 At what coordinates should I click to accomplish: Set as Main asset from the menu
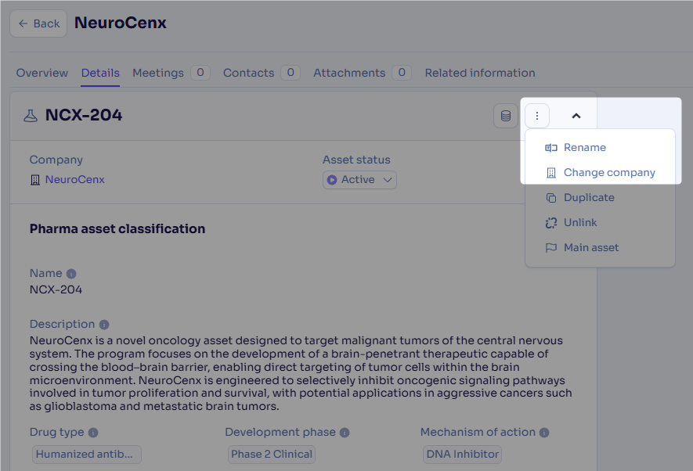[x=590, y=248]
